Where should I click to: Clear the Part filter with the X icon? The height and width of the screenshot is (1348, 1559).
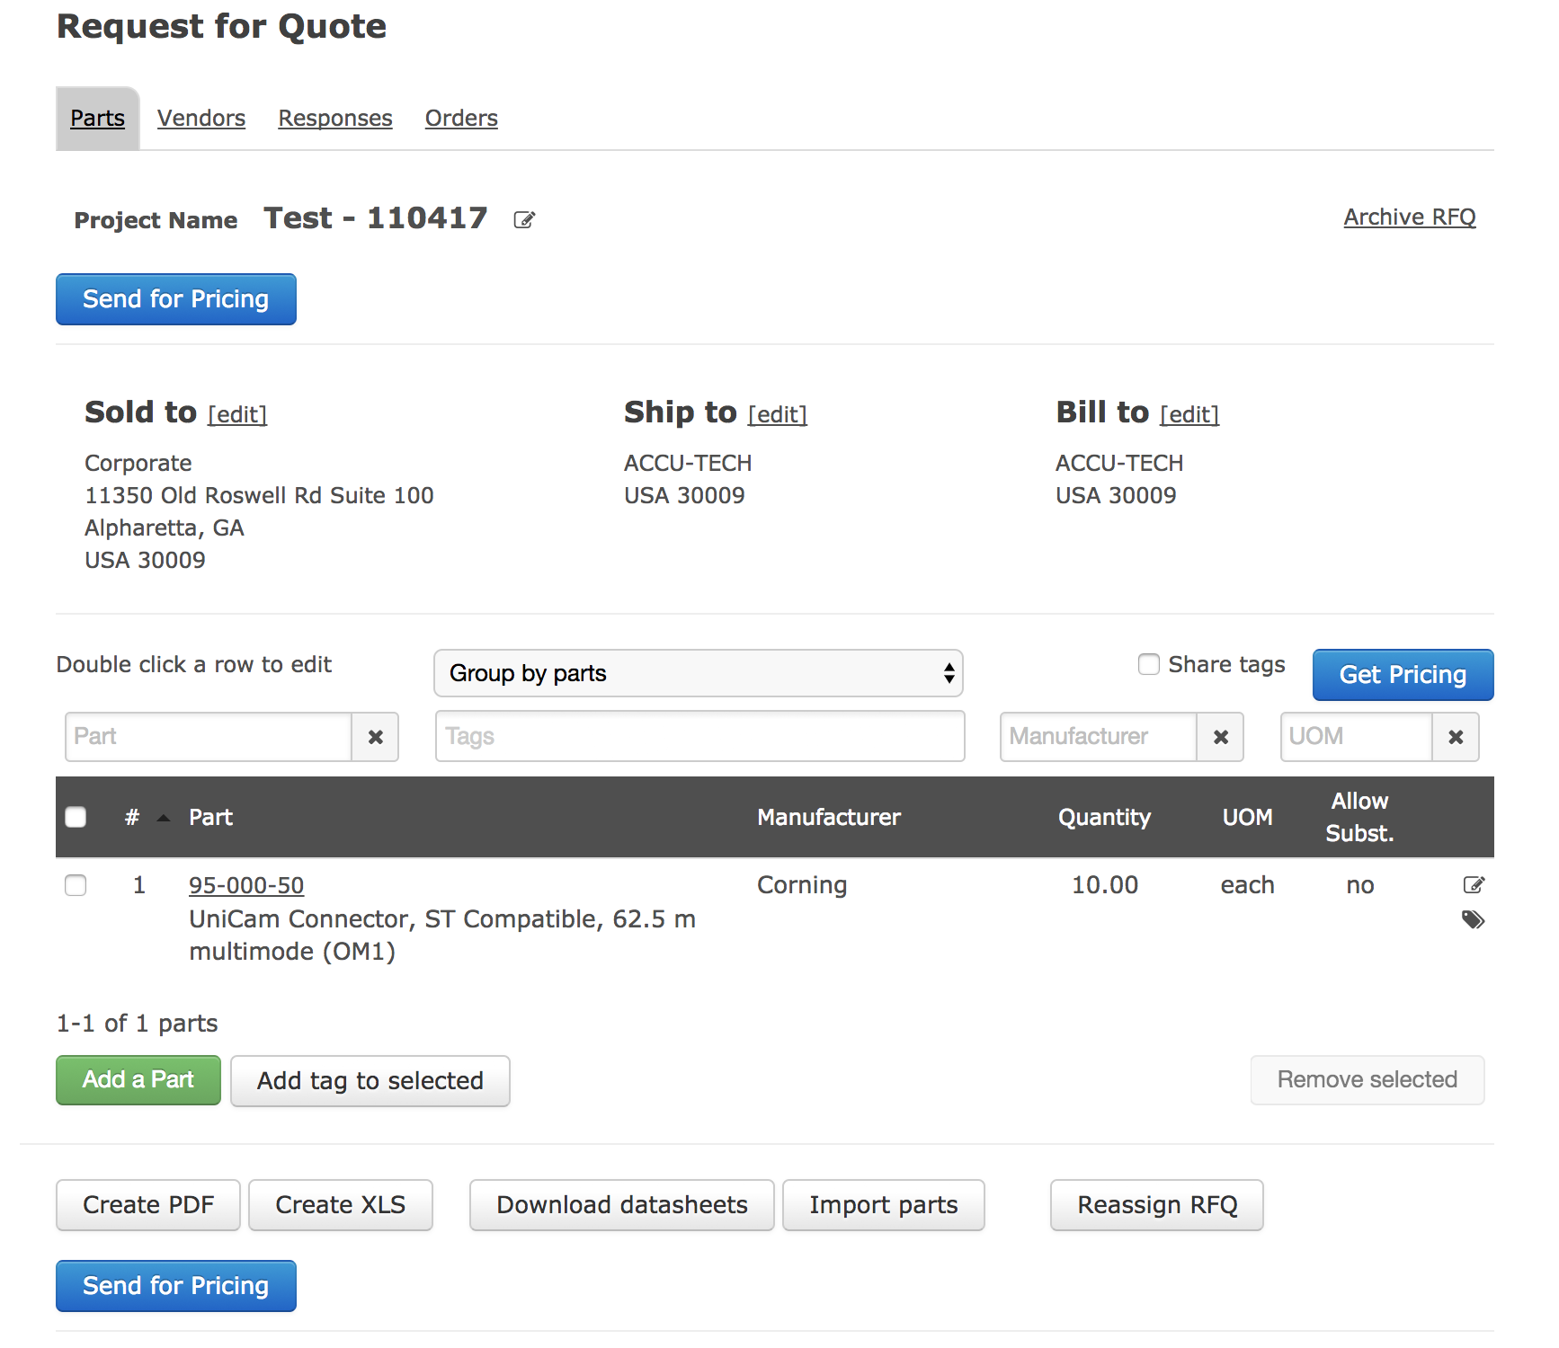tap(376, 737)
